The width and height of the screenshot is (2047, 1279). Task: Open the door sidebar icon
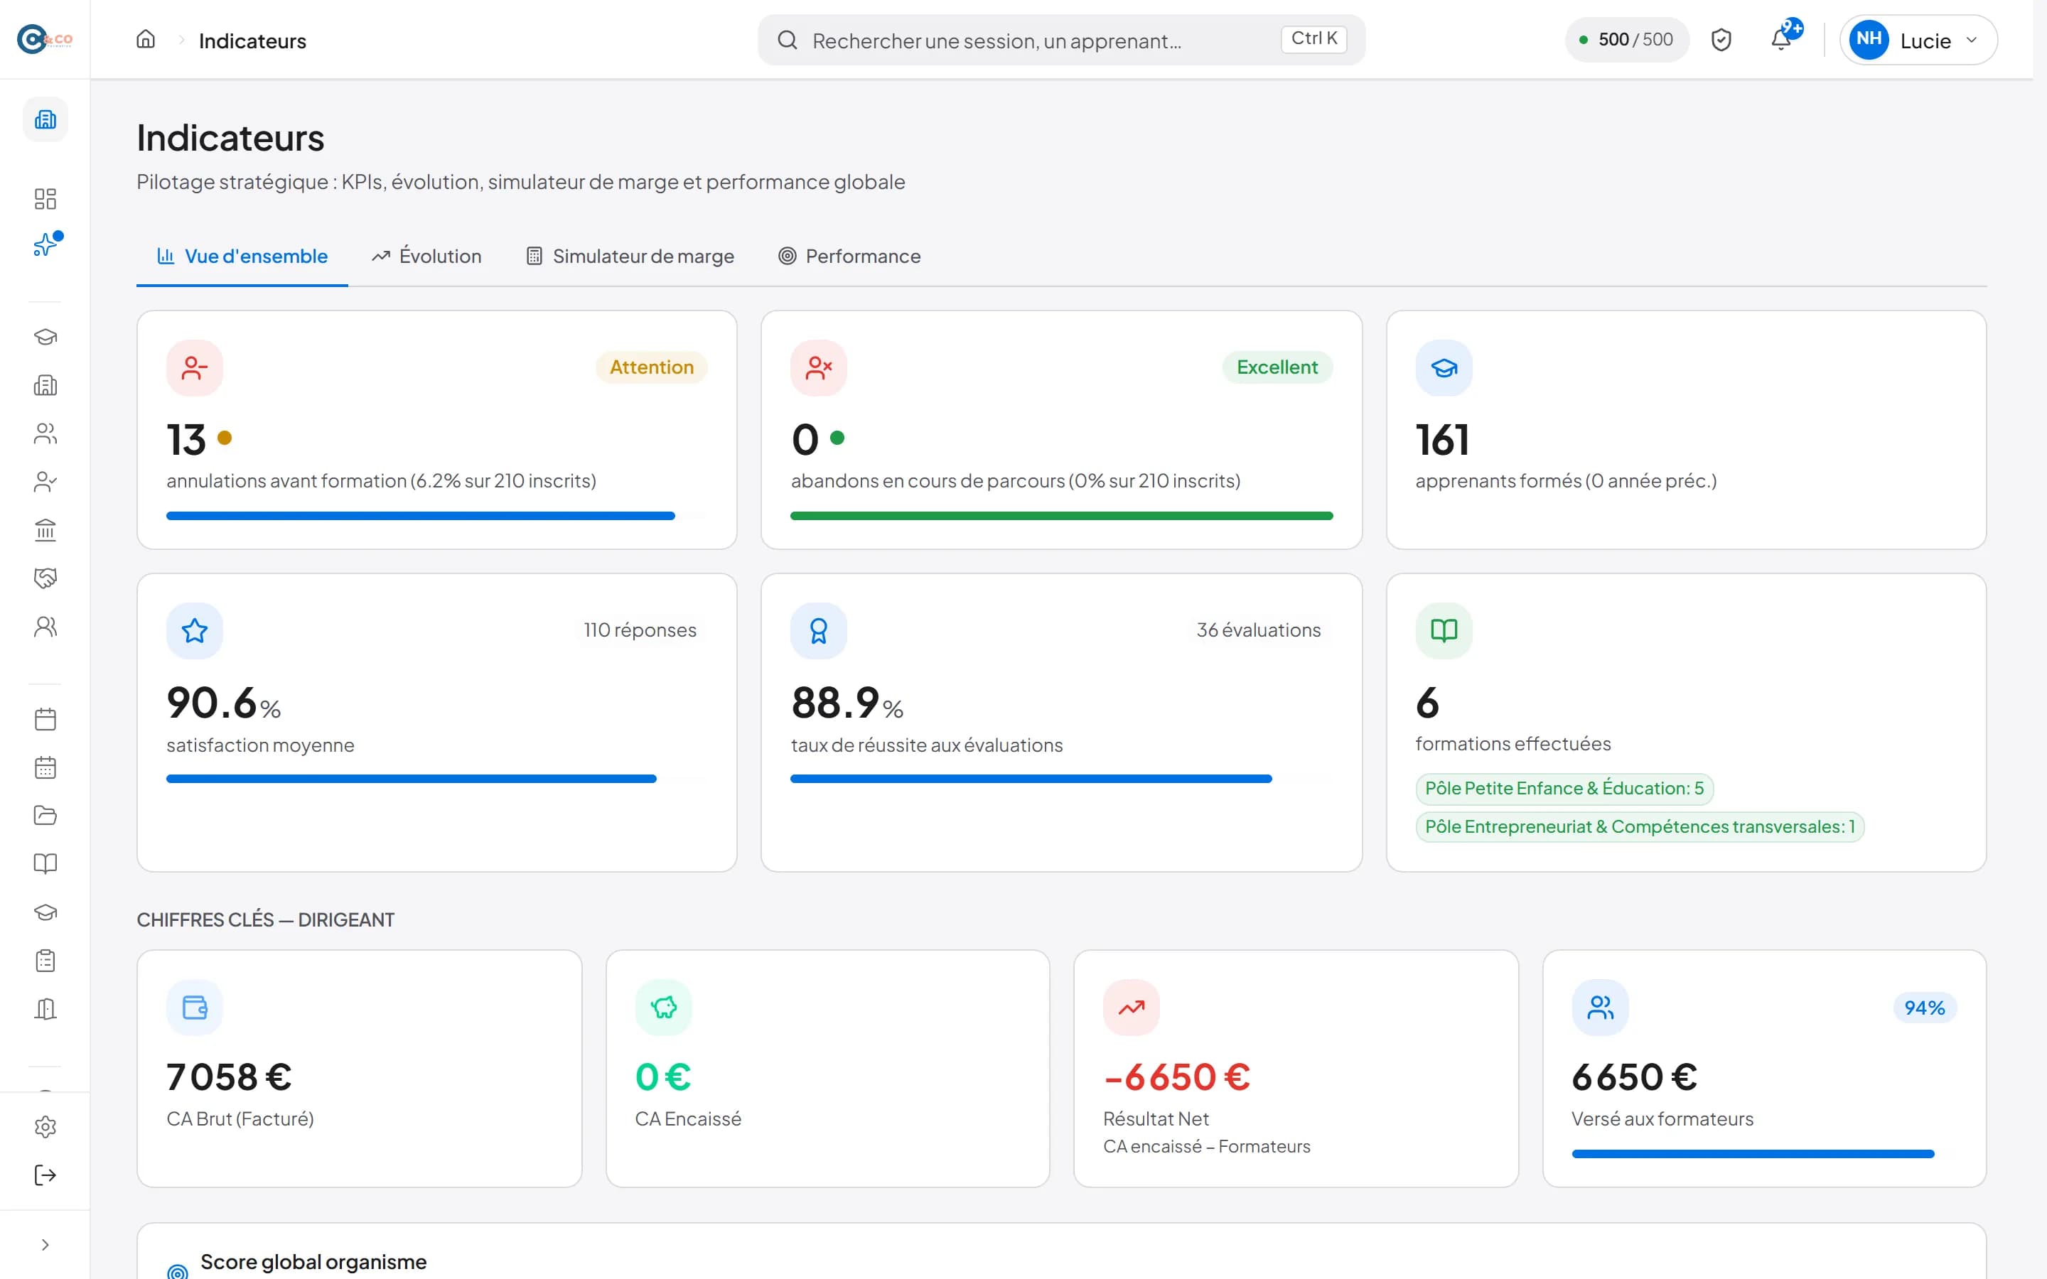click(45, 1009)
